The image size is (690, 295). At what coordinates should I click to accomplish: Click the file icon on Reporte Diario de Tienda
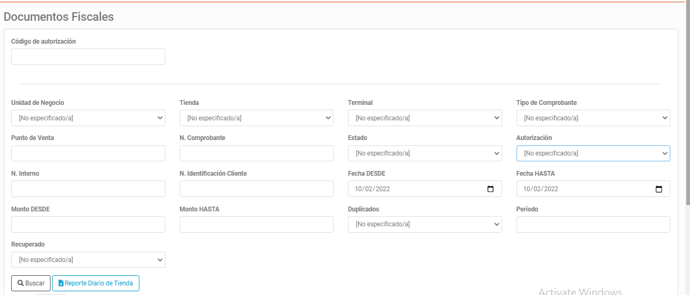coord(61,283)
